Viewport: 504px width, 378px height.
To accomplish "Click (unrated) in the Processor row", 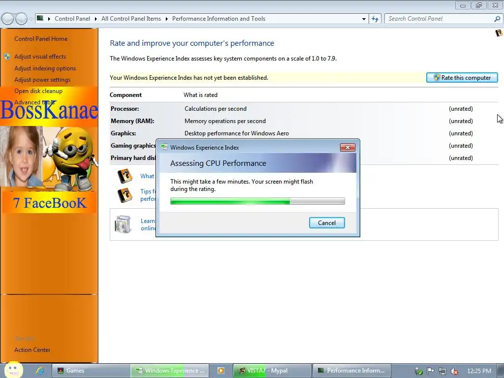I will pyautogui.click(x=461, y=109).
